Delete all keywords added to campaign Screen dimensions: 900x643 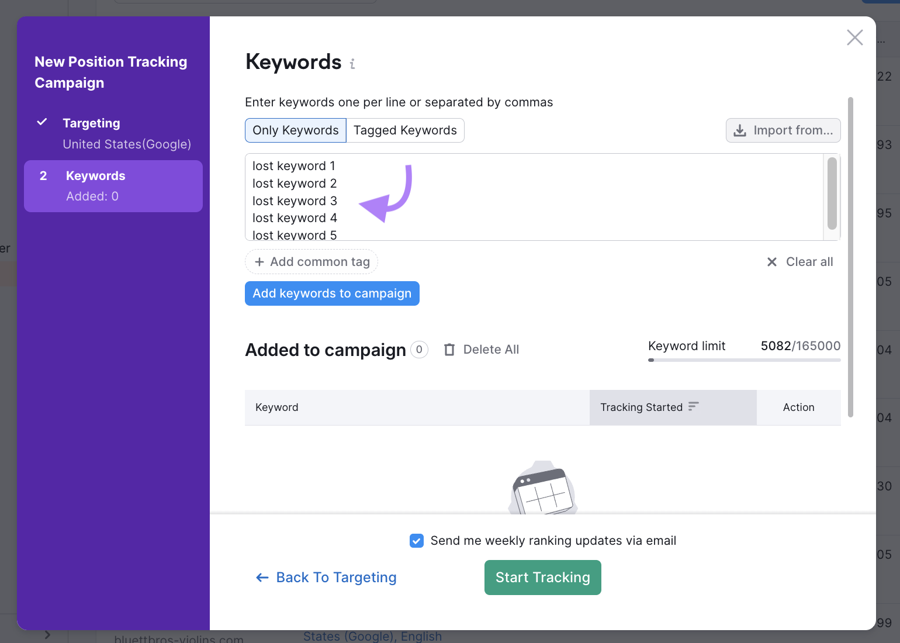pos(482,350)
